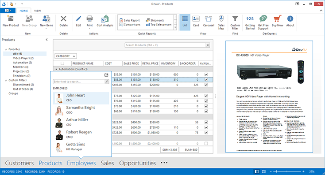Click the search magnifier in Products search box
The image size is (325, 175).
pyautogui.click(x=208, y=45)
